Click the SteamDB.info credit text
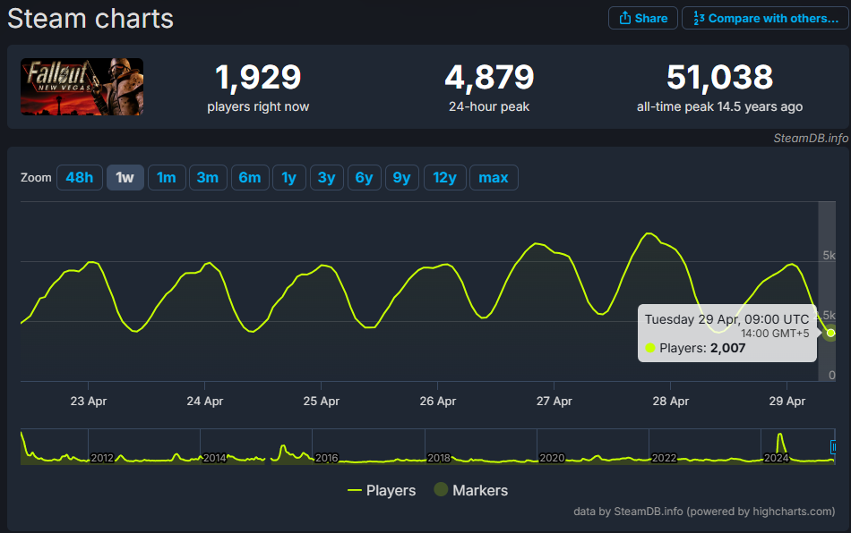The image size is (851, 533). tap(811, 138)
